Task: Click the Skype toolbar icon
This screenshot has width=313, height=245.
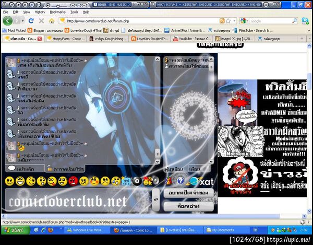Action: pyautogui.click(x=305, y=21)
